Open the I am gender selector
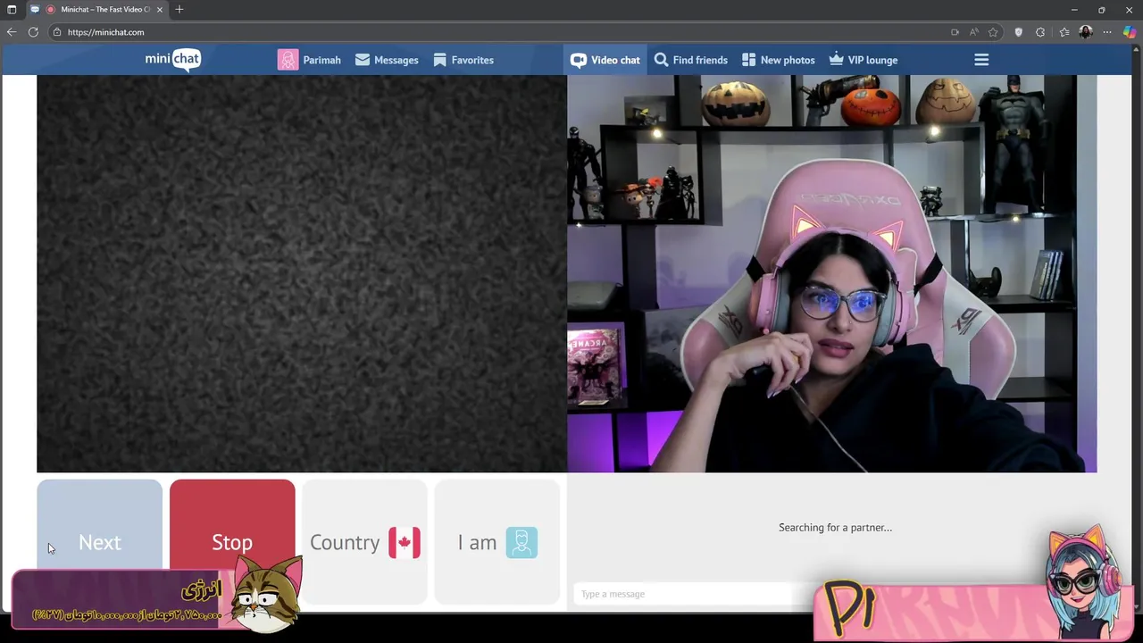 [496, 542]
